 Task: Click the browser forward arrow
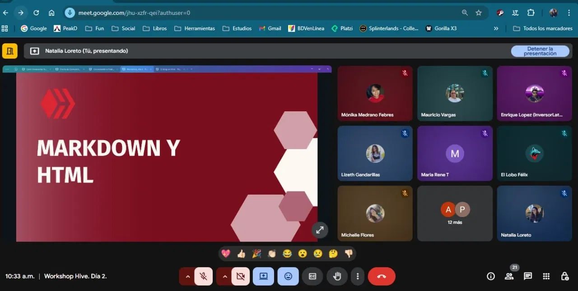click(20, 13)
